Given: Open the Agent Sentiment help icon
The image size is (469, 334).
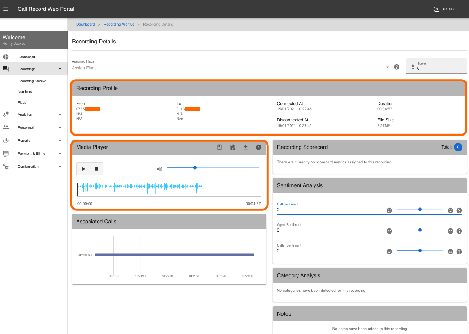Looking at the screenshot, I should tap(459, 231).
